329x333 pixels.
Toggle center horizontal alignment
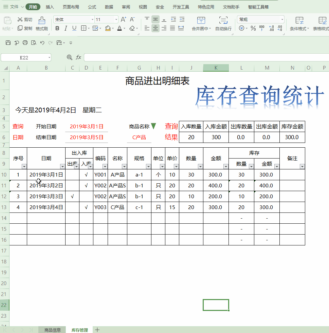tap(156, 28)
